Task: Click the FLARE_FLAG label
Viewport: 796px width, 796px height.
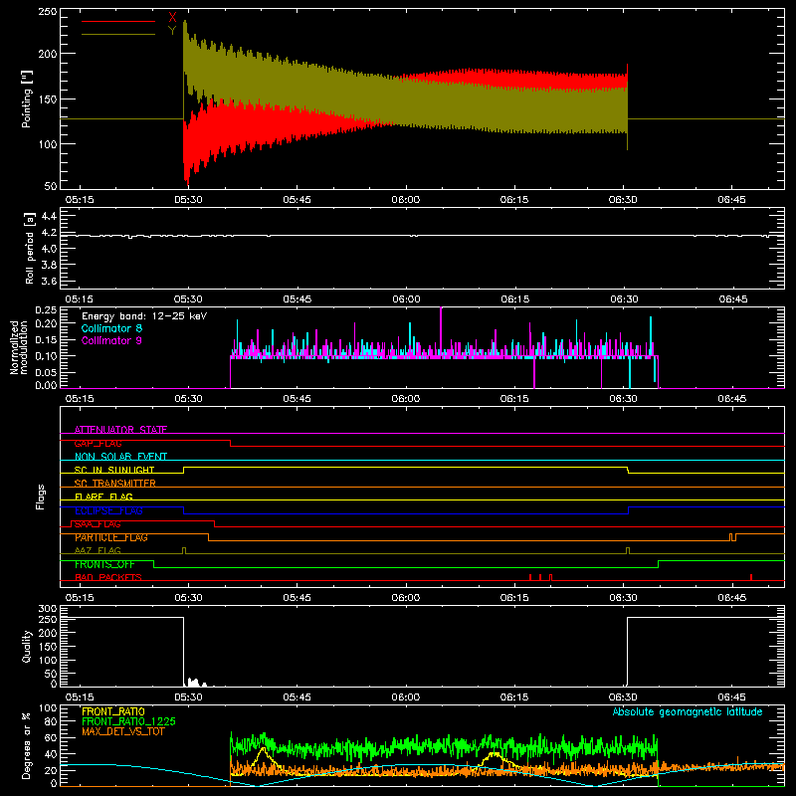Action: click(x=103, y=497)
